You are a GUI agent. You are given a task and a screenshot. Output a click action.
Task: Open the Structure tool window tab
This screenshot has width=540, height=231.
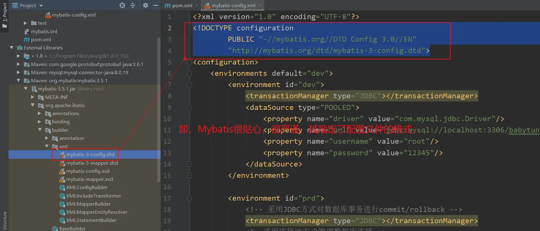(4, 220)
